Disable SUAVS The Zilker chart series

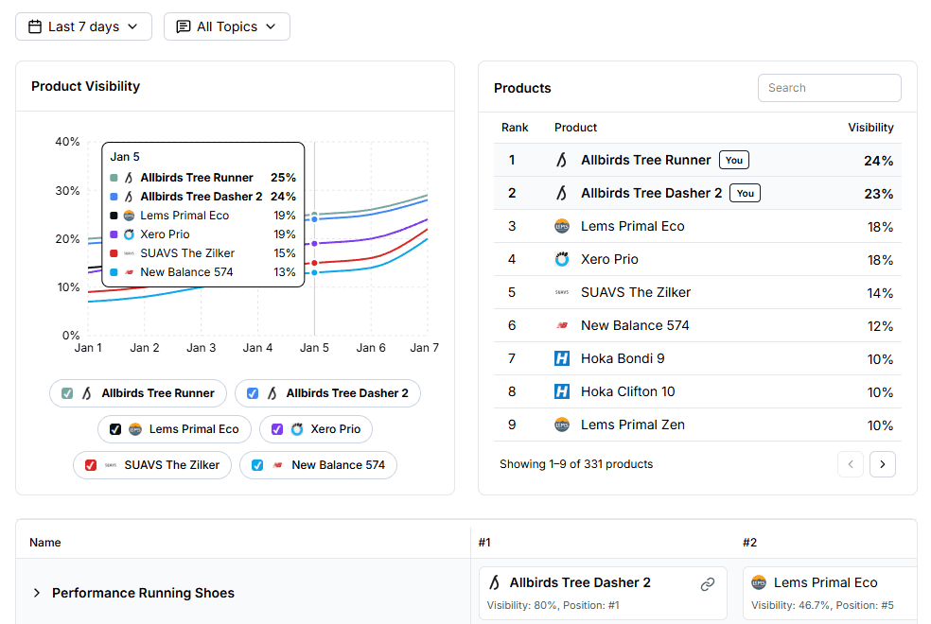click(x=91, y=465)
